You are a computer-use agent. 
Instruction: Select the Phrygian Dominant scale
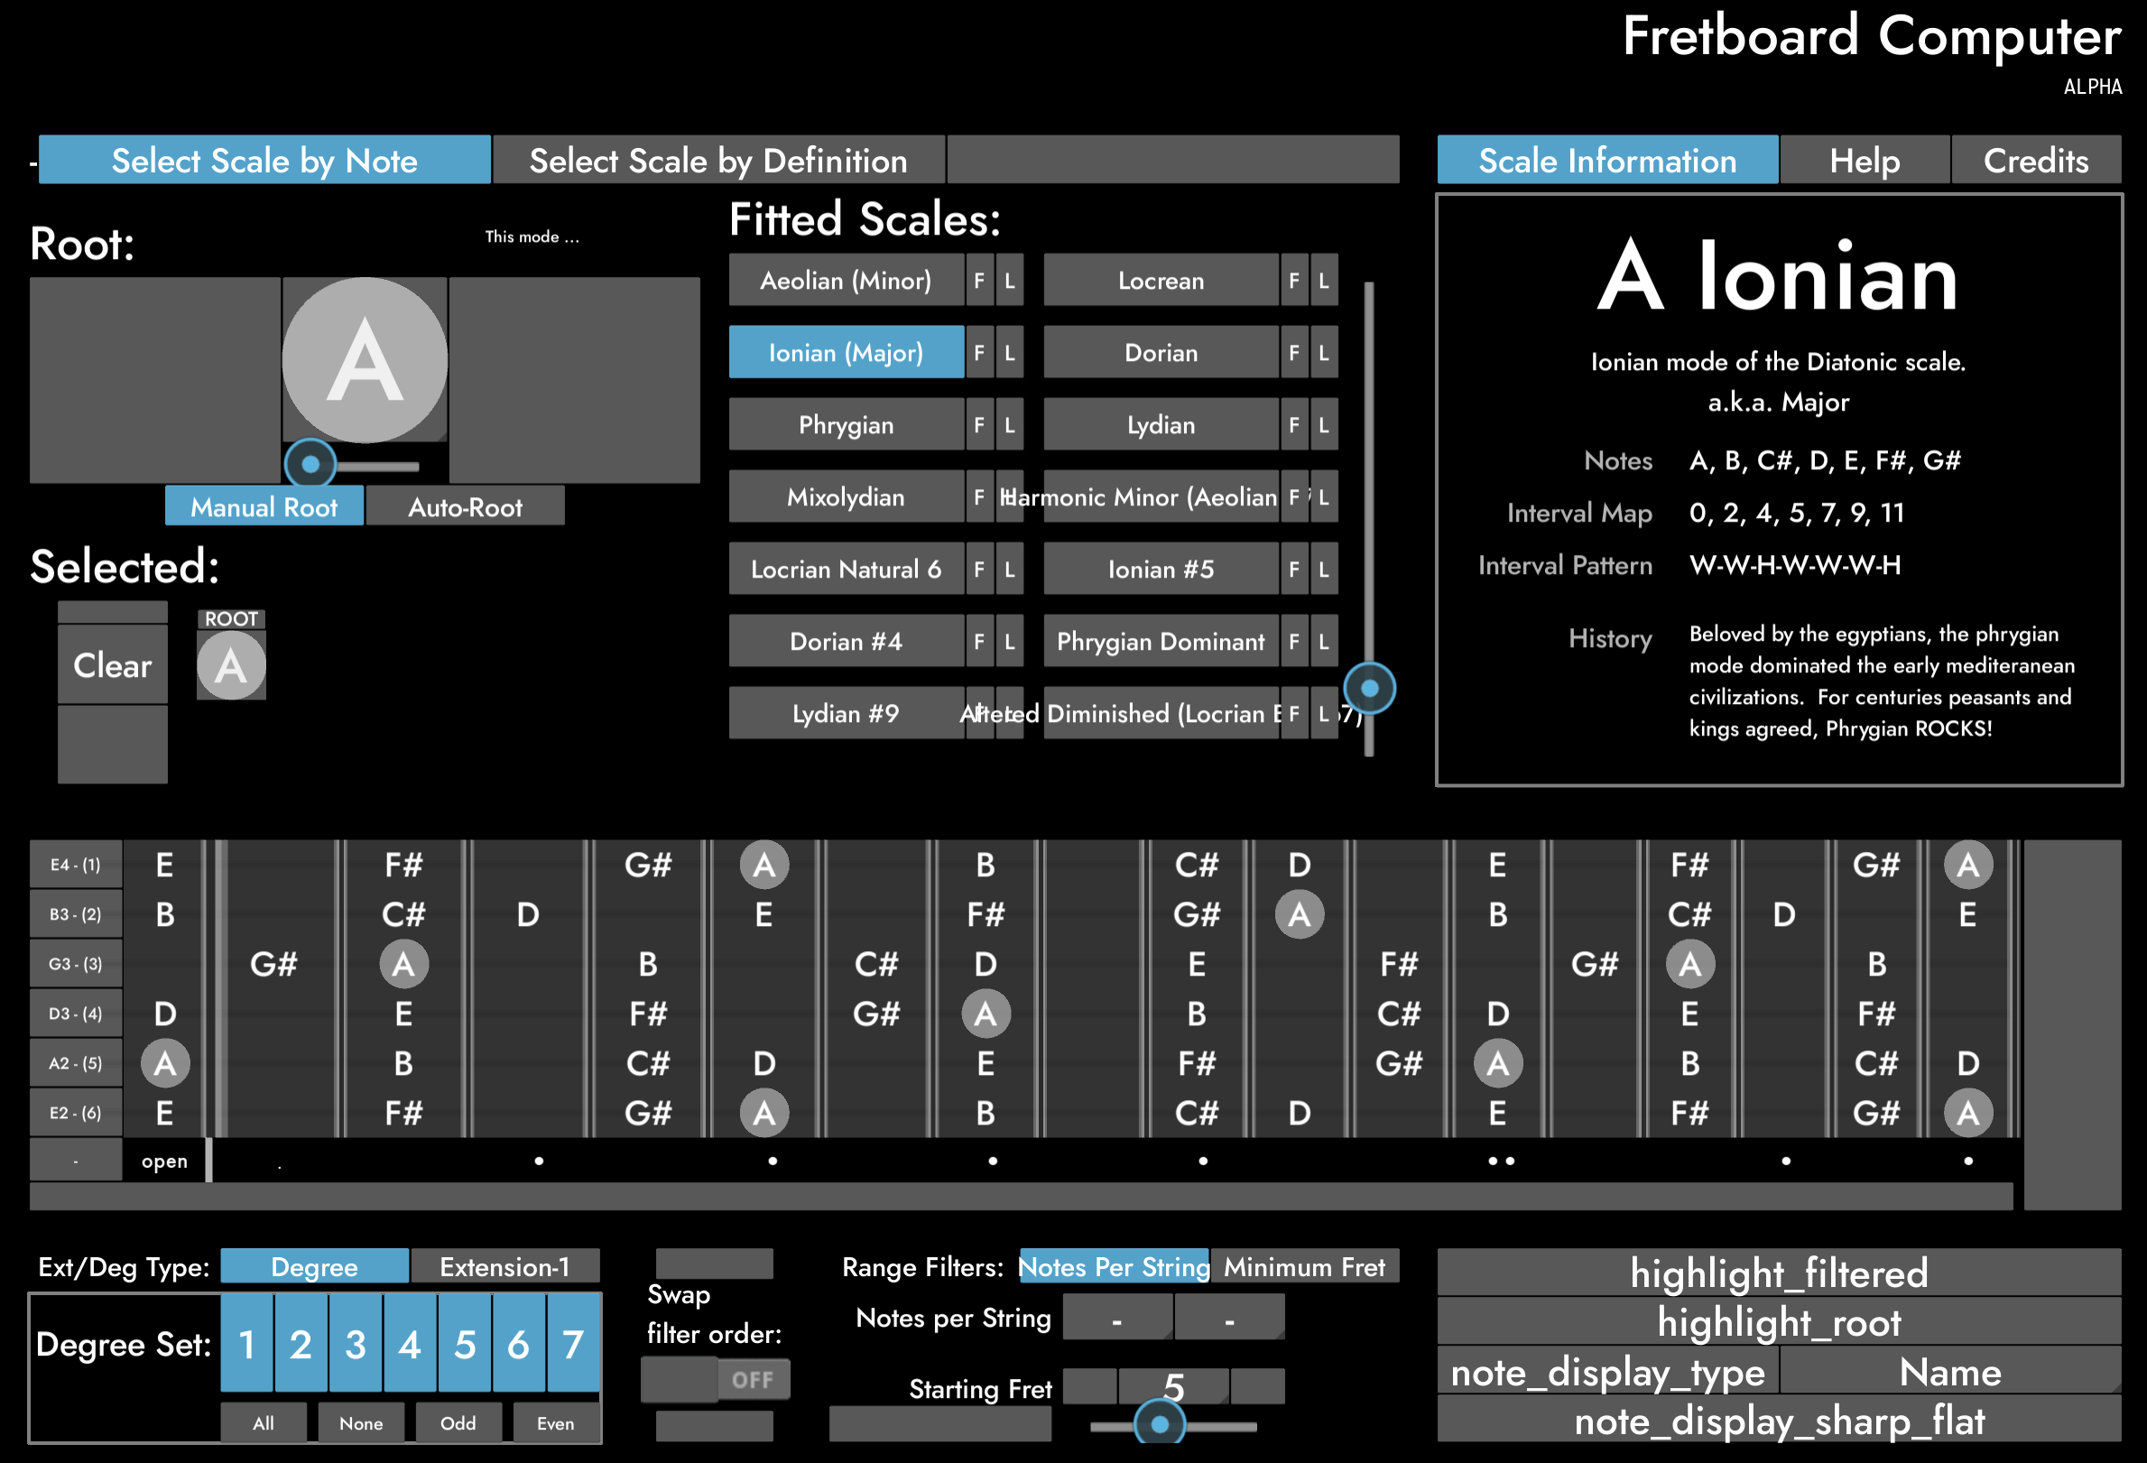(x=1161, y=642)
